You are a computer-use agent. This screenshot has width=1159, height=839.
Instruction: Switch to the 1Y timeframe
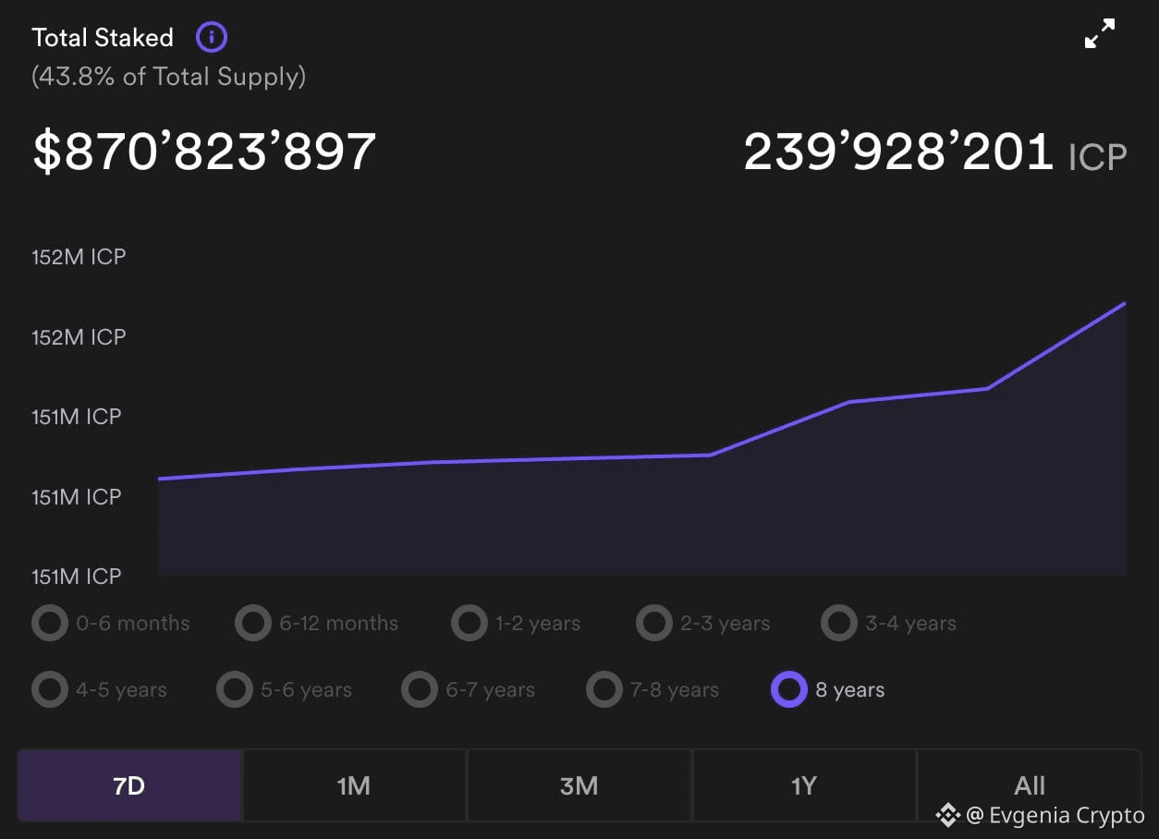click(x=803, y=785)
